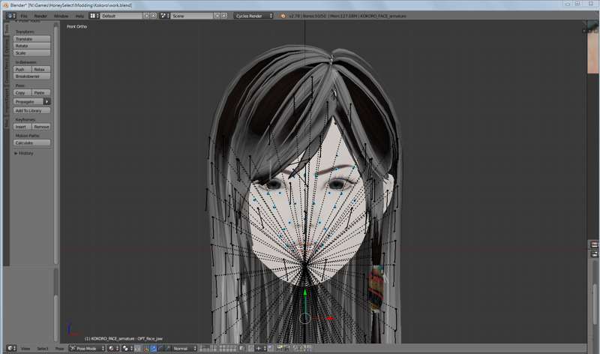
Task: Open the 3D View editor type selector
Action: (11, 348)
